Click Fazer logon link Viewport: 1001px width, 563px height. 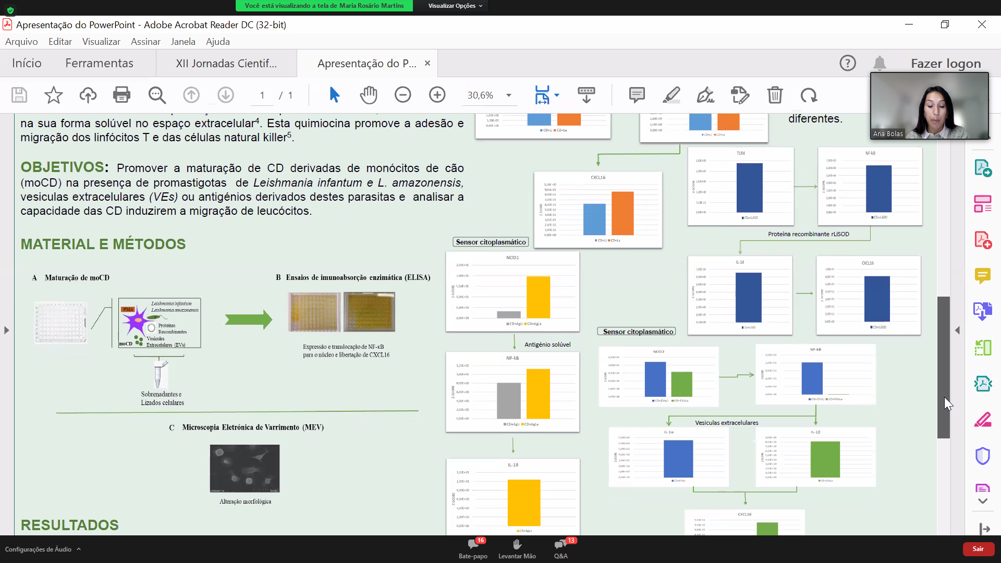tap(946, 63)
